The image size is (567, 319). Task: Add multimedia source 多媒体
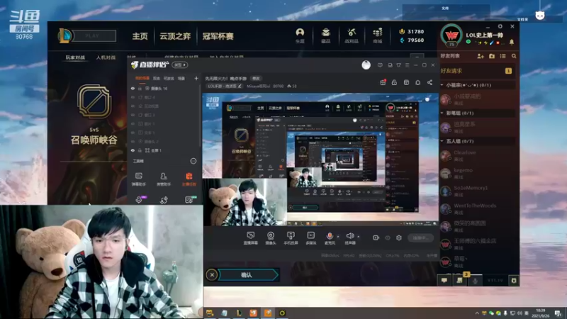coord(310,238)
